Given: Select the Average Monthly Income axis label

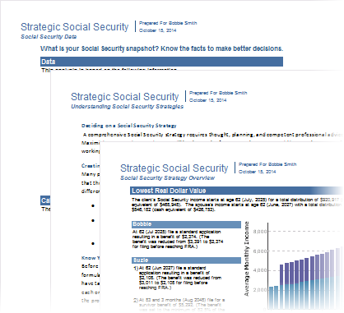Looking at the screenshot, I should (x=247, y=259).
